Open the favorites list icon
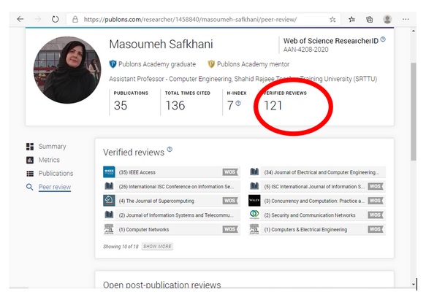The height and width of the screenshot is (300, 426). click(351, 19)
